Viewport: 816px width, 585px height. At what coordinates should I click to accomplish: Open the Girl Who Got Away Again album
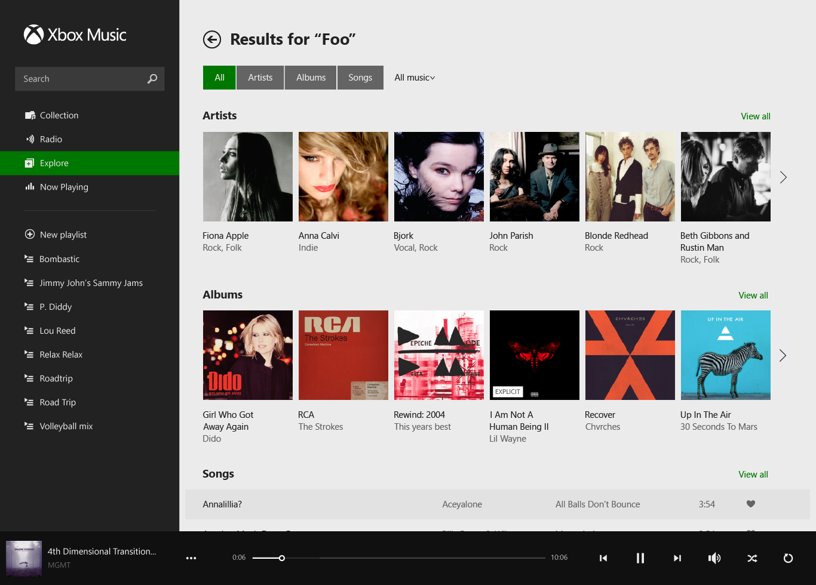248,355
